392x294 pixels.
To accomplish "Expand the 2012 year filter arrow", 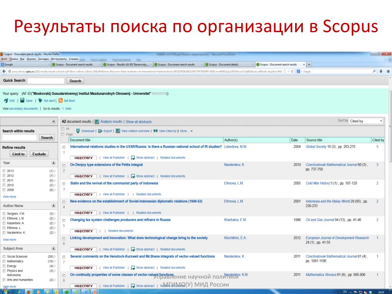I will tap(55, 176).
